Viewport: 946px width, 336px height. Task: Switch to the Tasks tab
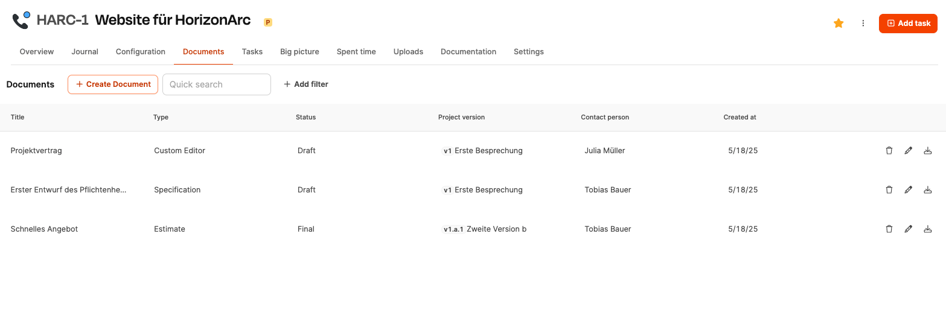[252, 52]
